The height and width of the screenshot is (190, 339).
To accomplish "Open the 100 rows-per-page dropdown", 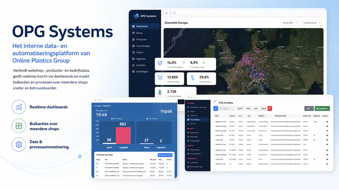I will [x=309, y=108].
